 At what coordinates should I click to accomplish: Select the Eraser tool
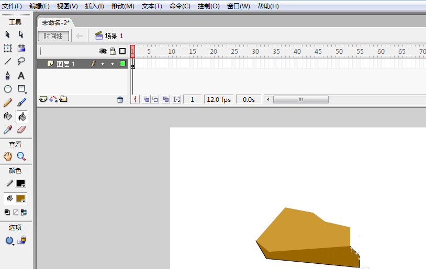[21, 130]
